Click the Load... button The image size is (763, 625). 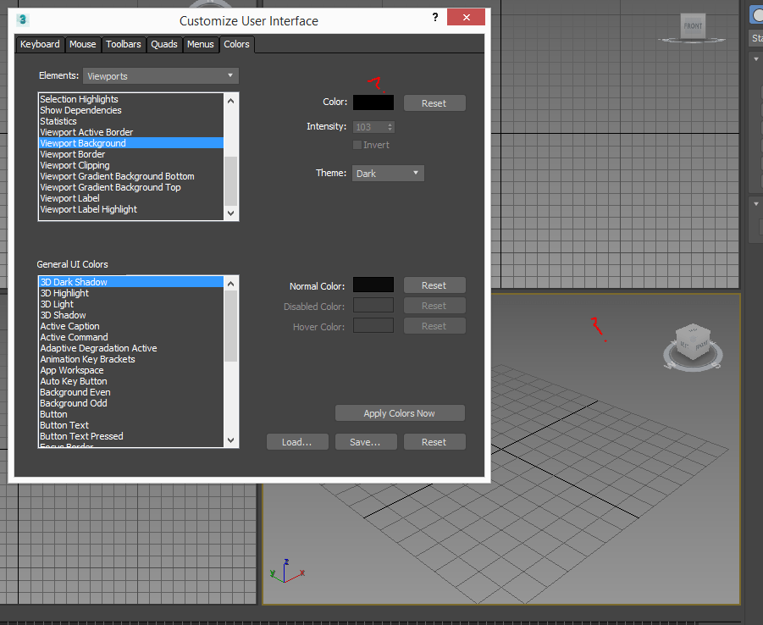[297, 442]
